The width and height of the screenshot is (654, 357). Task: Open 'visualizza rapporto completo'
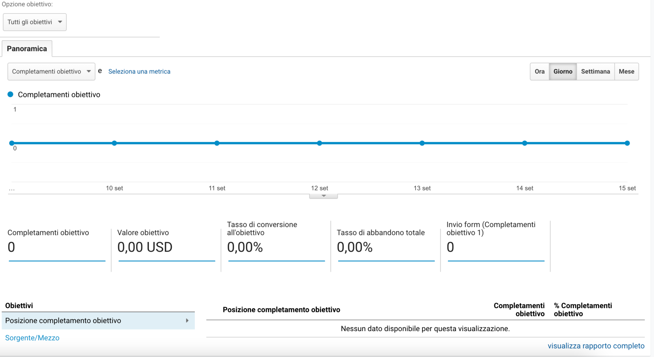tap(596, 346)
